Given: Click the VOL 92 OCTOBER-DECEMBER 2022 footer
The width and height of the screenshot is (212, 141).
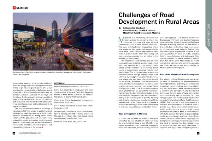Looking at the screenshot, I should [x=30, y=133].
